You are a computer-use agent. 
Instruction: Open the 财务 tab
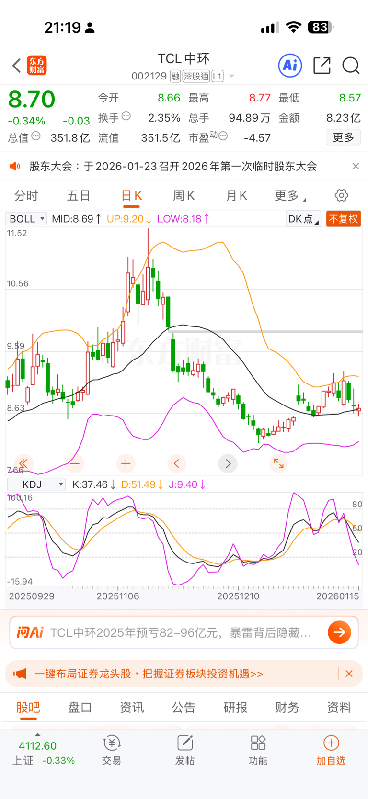287,707
